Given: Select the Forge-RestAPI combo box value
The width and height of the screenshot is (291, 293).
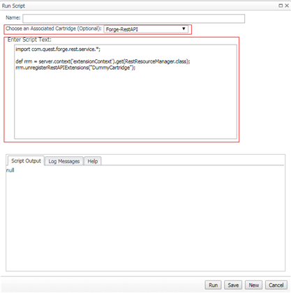Looking at the screenshot, I should click(146, 29).
